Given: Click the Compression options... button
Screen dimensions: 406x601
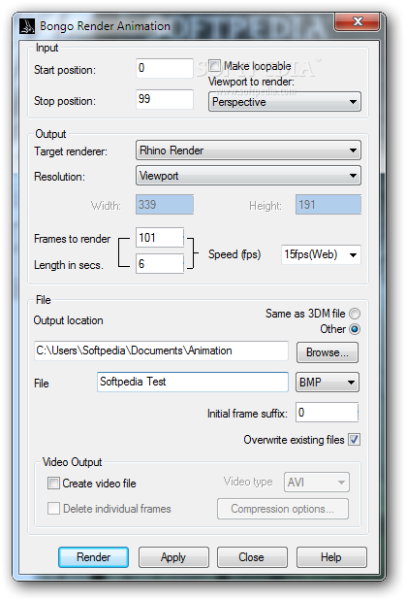Looking at the screenshot, I should [283, 509].
